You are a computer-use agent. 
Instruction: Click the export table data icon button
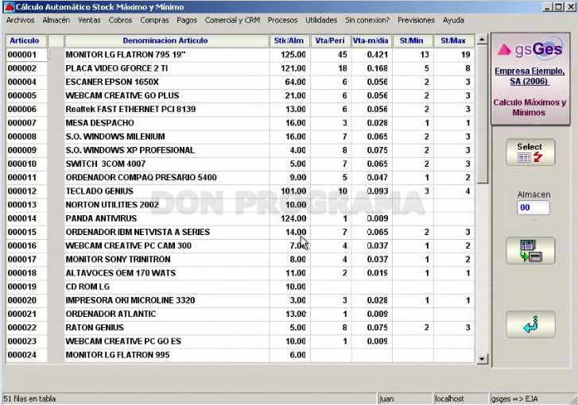coord(530,251)
